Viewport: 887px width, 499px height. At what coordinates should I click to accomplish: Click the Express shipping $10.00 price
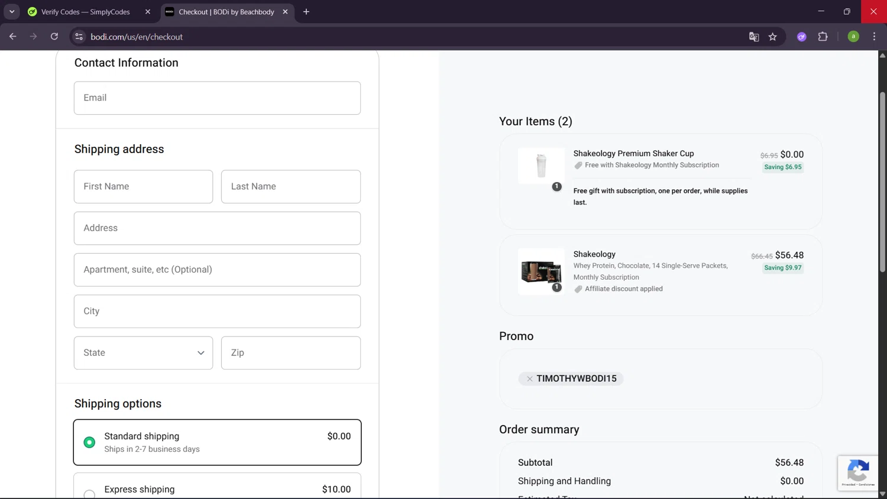pyautogui.click(x=336, y=490)
